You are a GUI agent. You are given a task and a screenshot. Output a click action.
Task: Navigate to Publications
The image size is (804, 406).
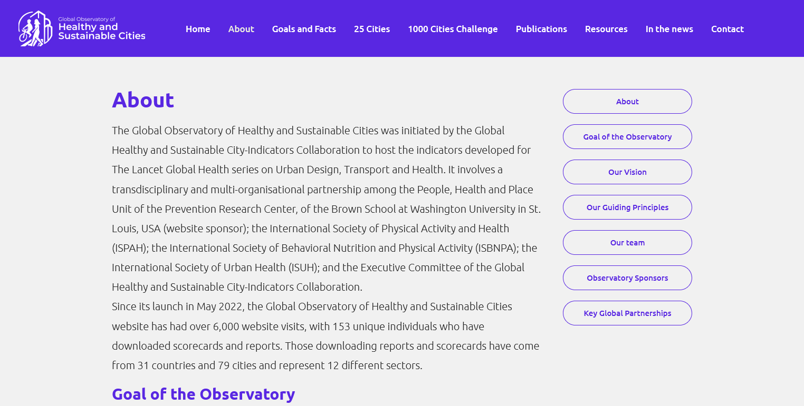click(541, 29)
